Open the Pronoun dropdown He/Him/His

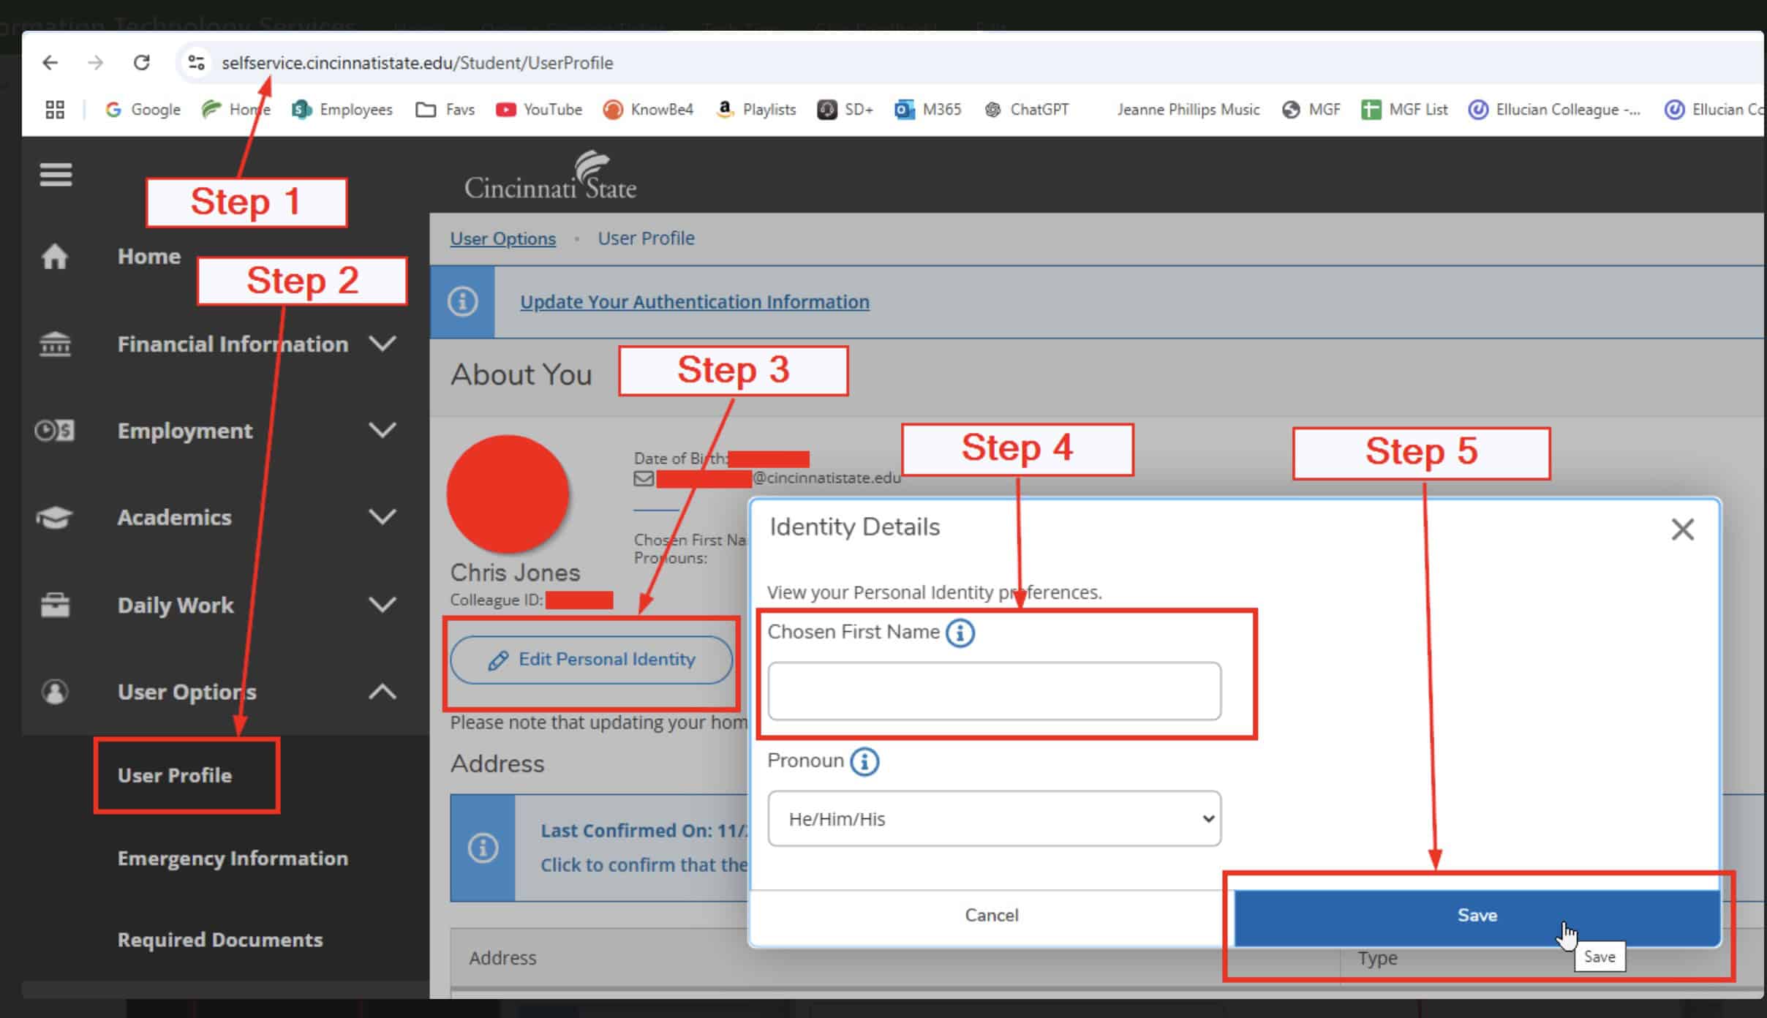[x=994, y=818]
